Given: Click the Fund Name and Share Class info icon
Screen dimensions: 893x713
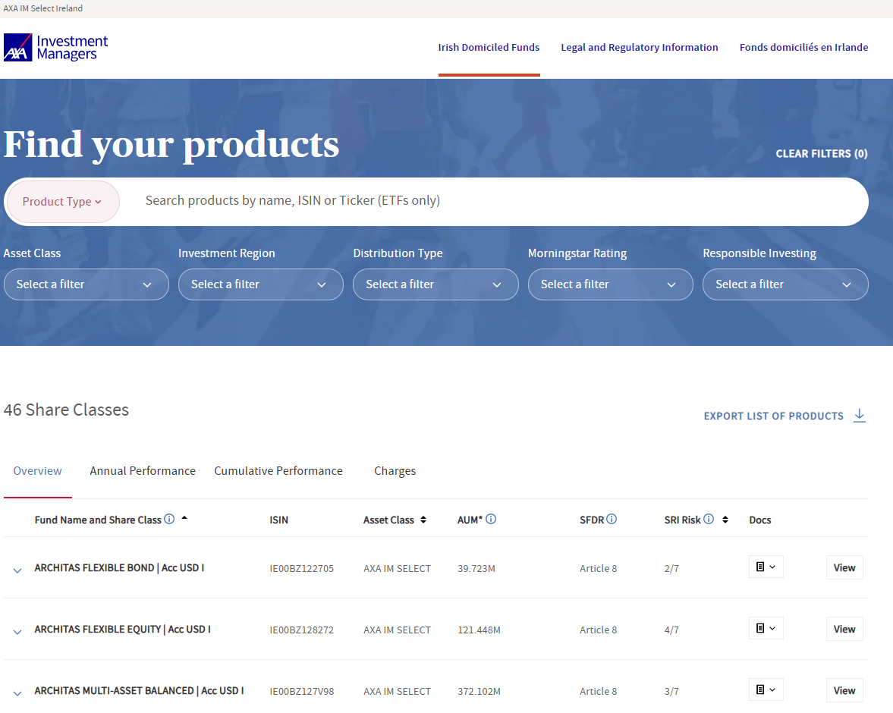Looking at the screenshot, I should 168,519.
